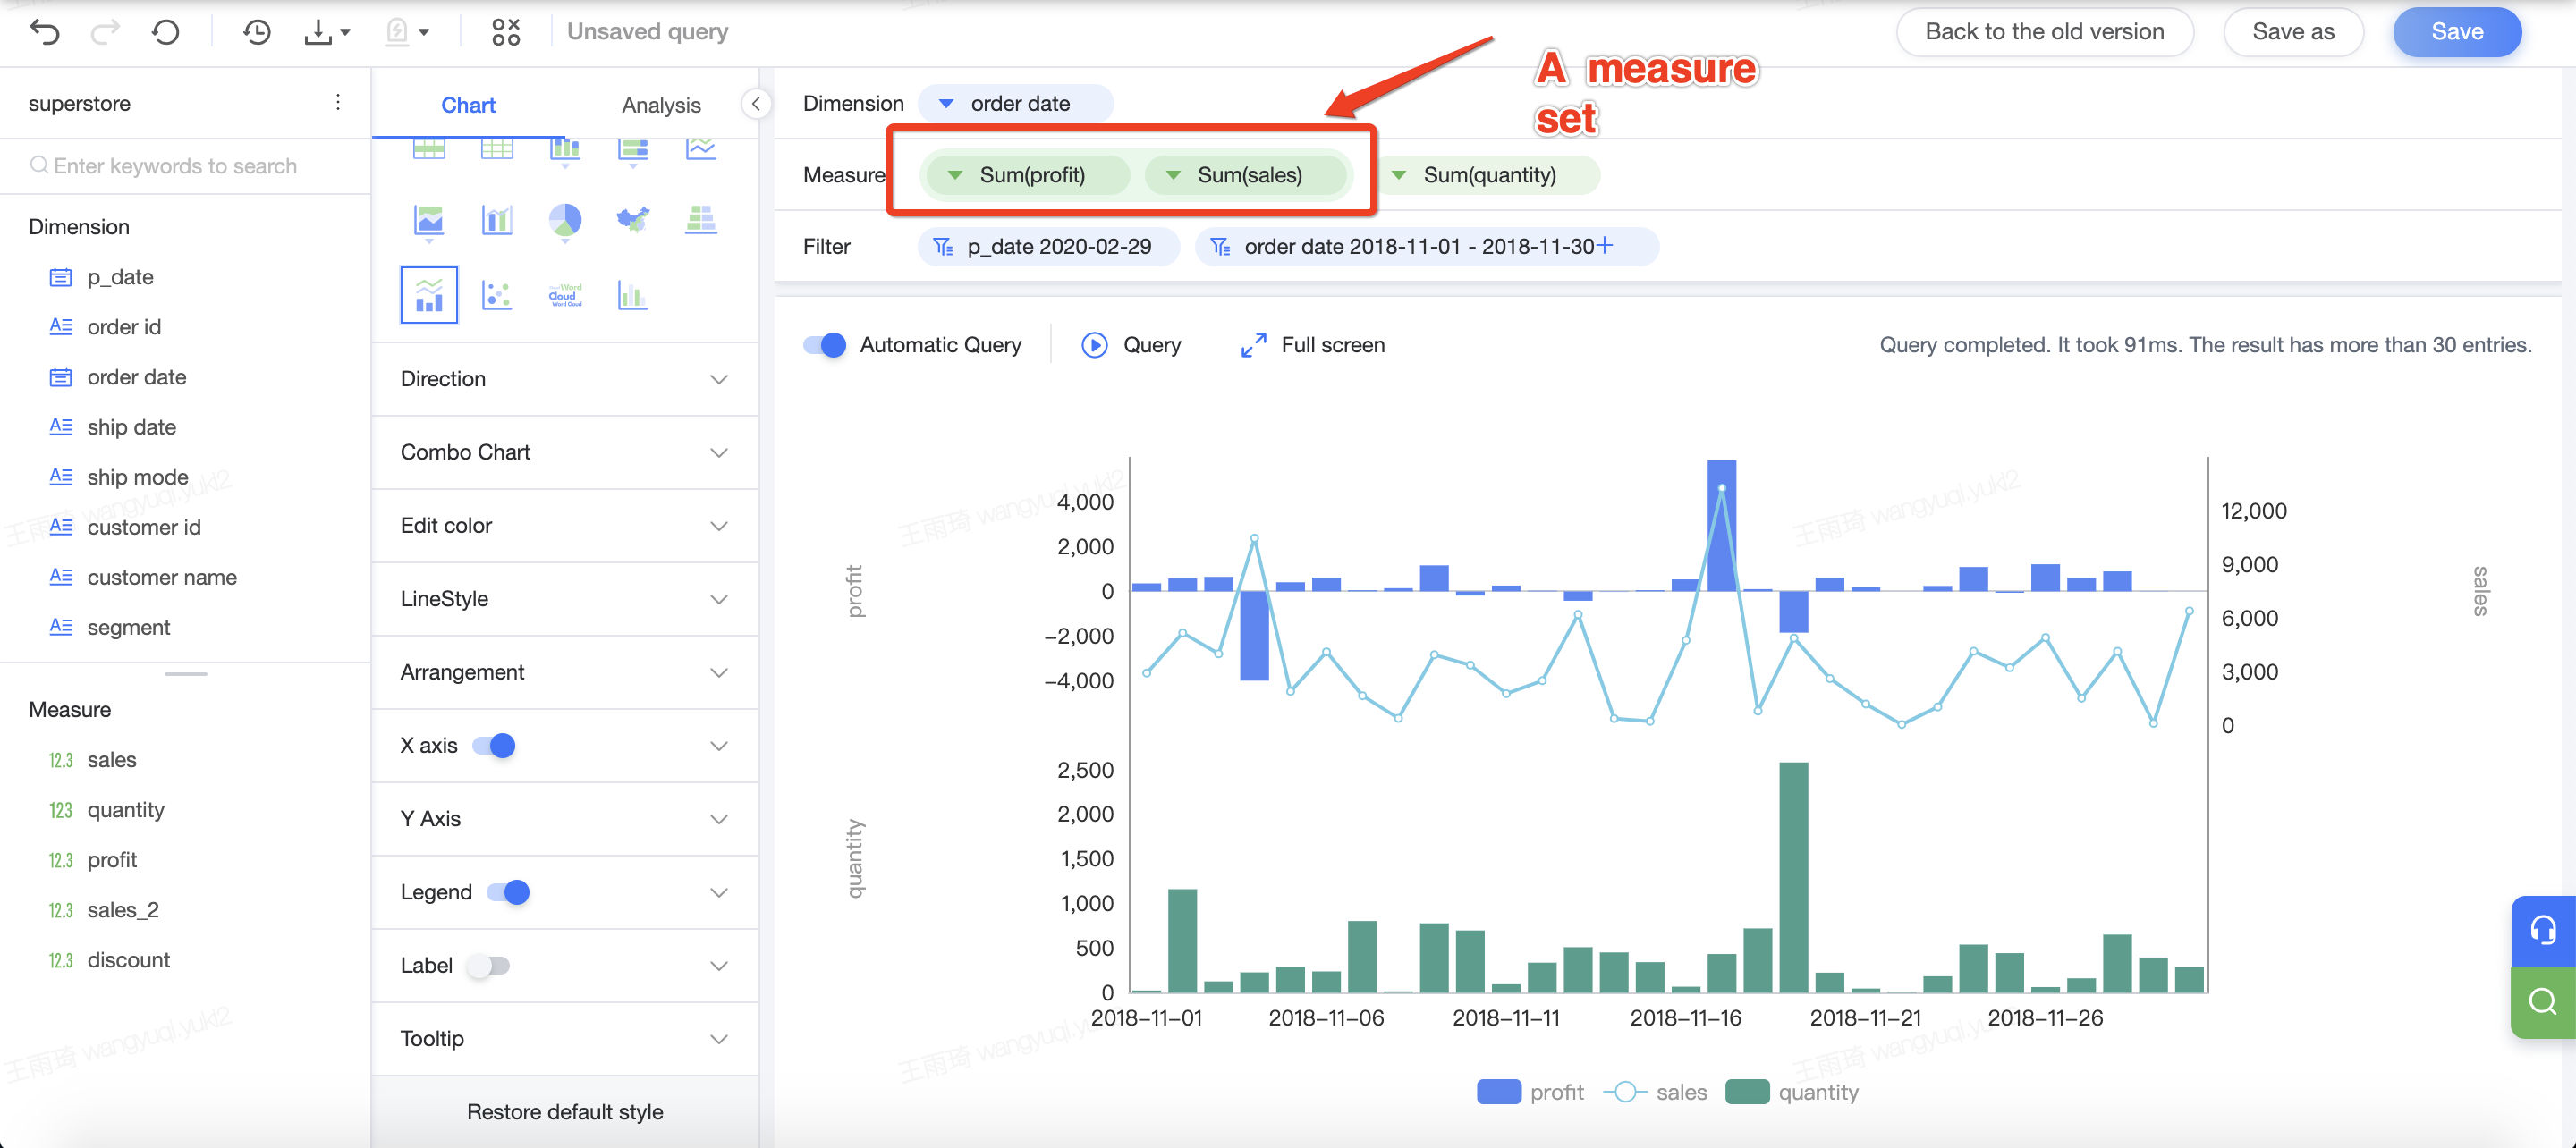The image size is (2576, 1148).
Task: Expand the Tooltip section
Action: 565,1039
